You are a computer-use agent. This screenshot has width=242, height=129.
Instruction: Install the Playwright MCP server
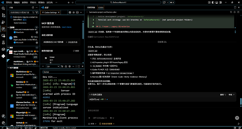(x=35, y=118)
